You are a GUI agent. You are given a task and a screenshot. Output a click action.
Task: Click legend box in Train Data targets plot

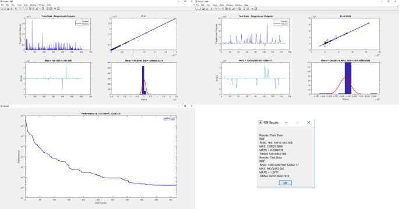point(82,22)
